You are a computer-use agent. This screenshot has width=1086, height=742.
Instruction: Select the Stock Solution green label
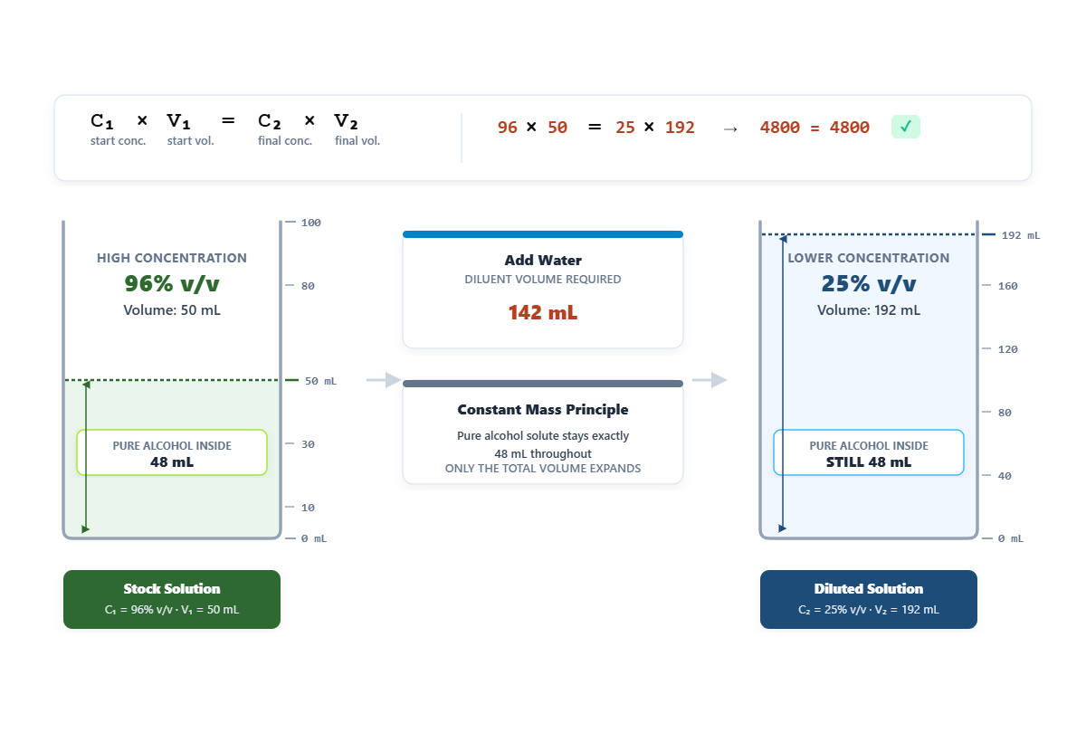click(x=172, y=599)
